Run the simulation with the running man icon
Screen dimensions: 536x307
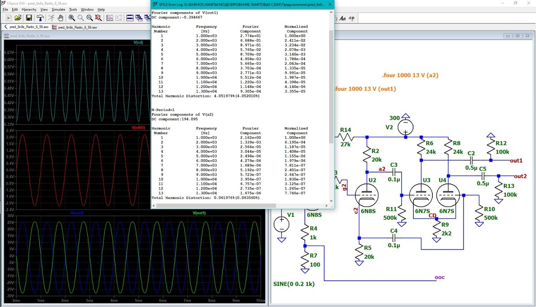(51, 18)
